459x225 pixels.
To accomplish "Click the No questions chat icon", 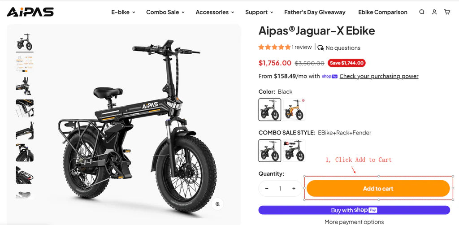I will pyautogui.click(x=320, y=48).
